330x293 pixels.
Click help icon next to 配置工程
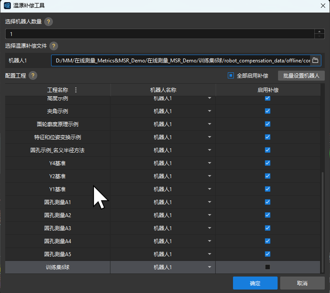click(33, 75)
